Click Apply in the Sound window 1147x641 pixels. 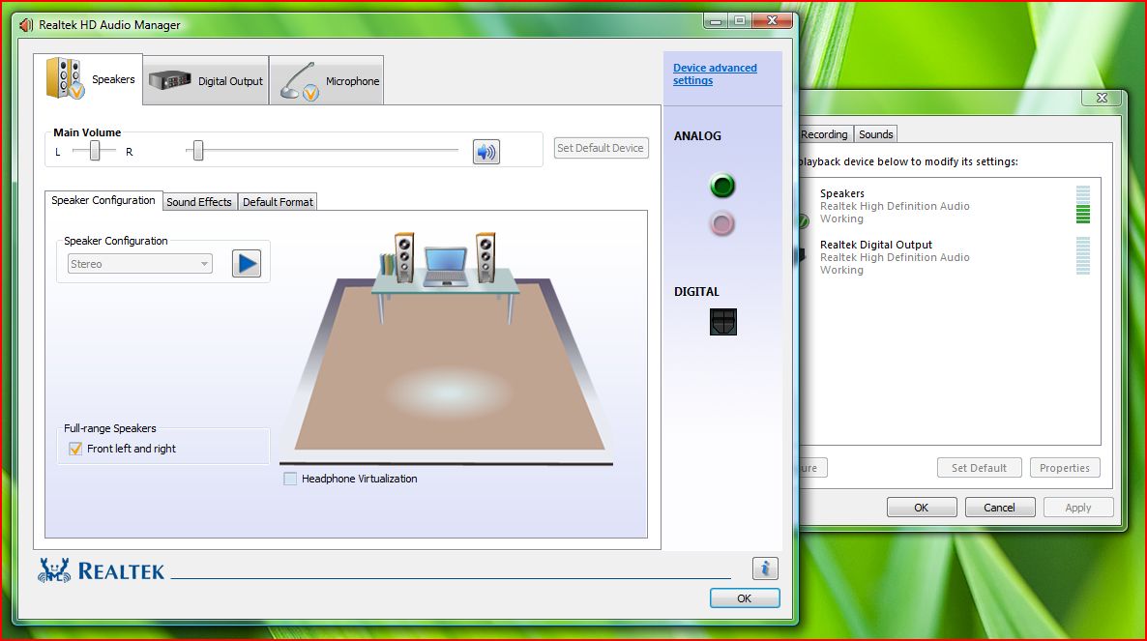1078,508
